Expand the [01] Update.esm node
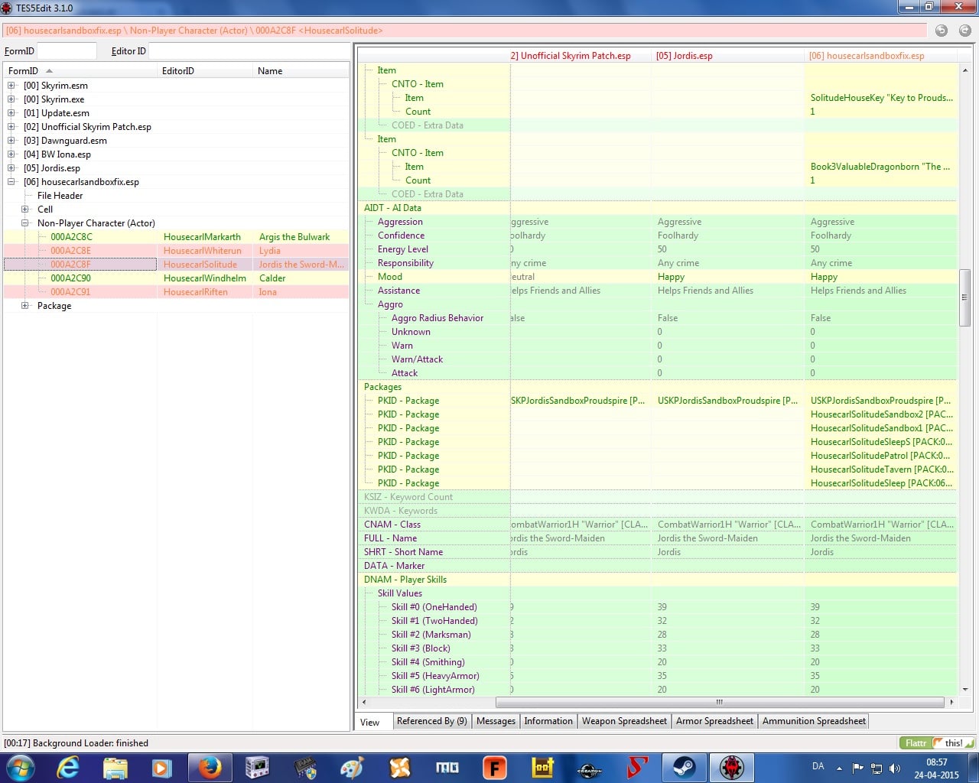Viewport: 979px width, 783px height. coord(11,113)
